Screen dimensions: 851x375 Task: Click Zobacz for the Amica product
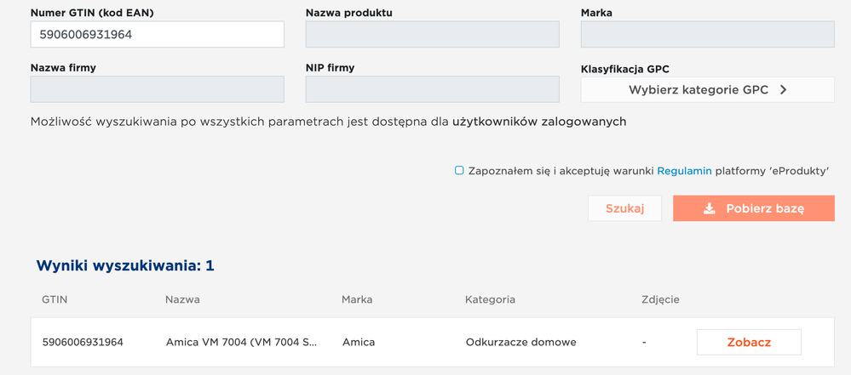click(x=749, y=342)
